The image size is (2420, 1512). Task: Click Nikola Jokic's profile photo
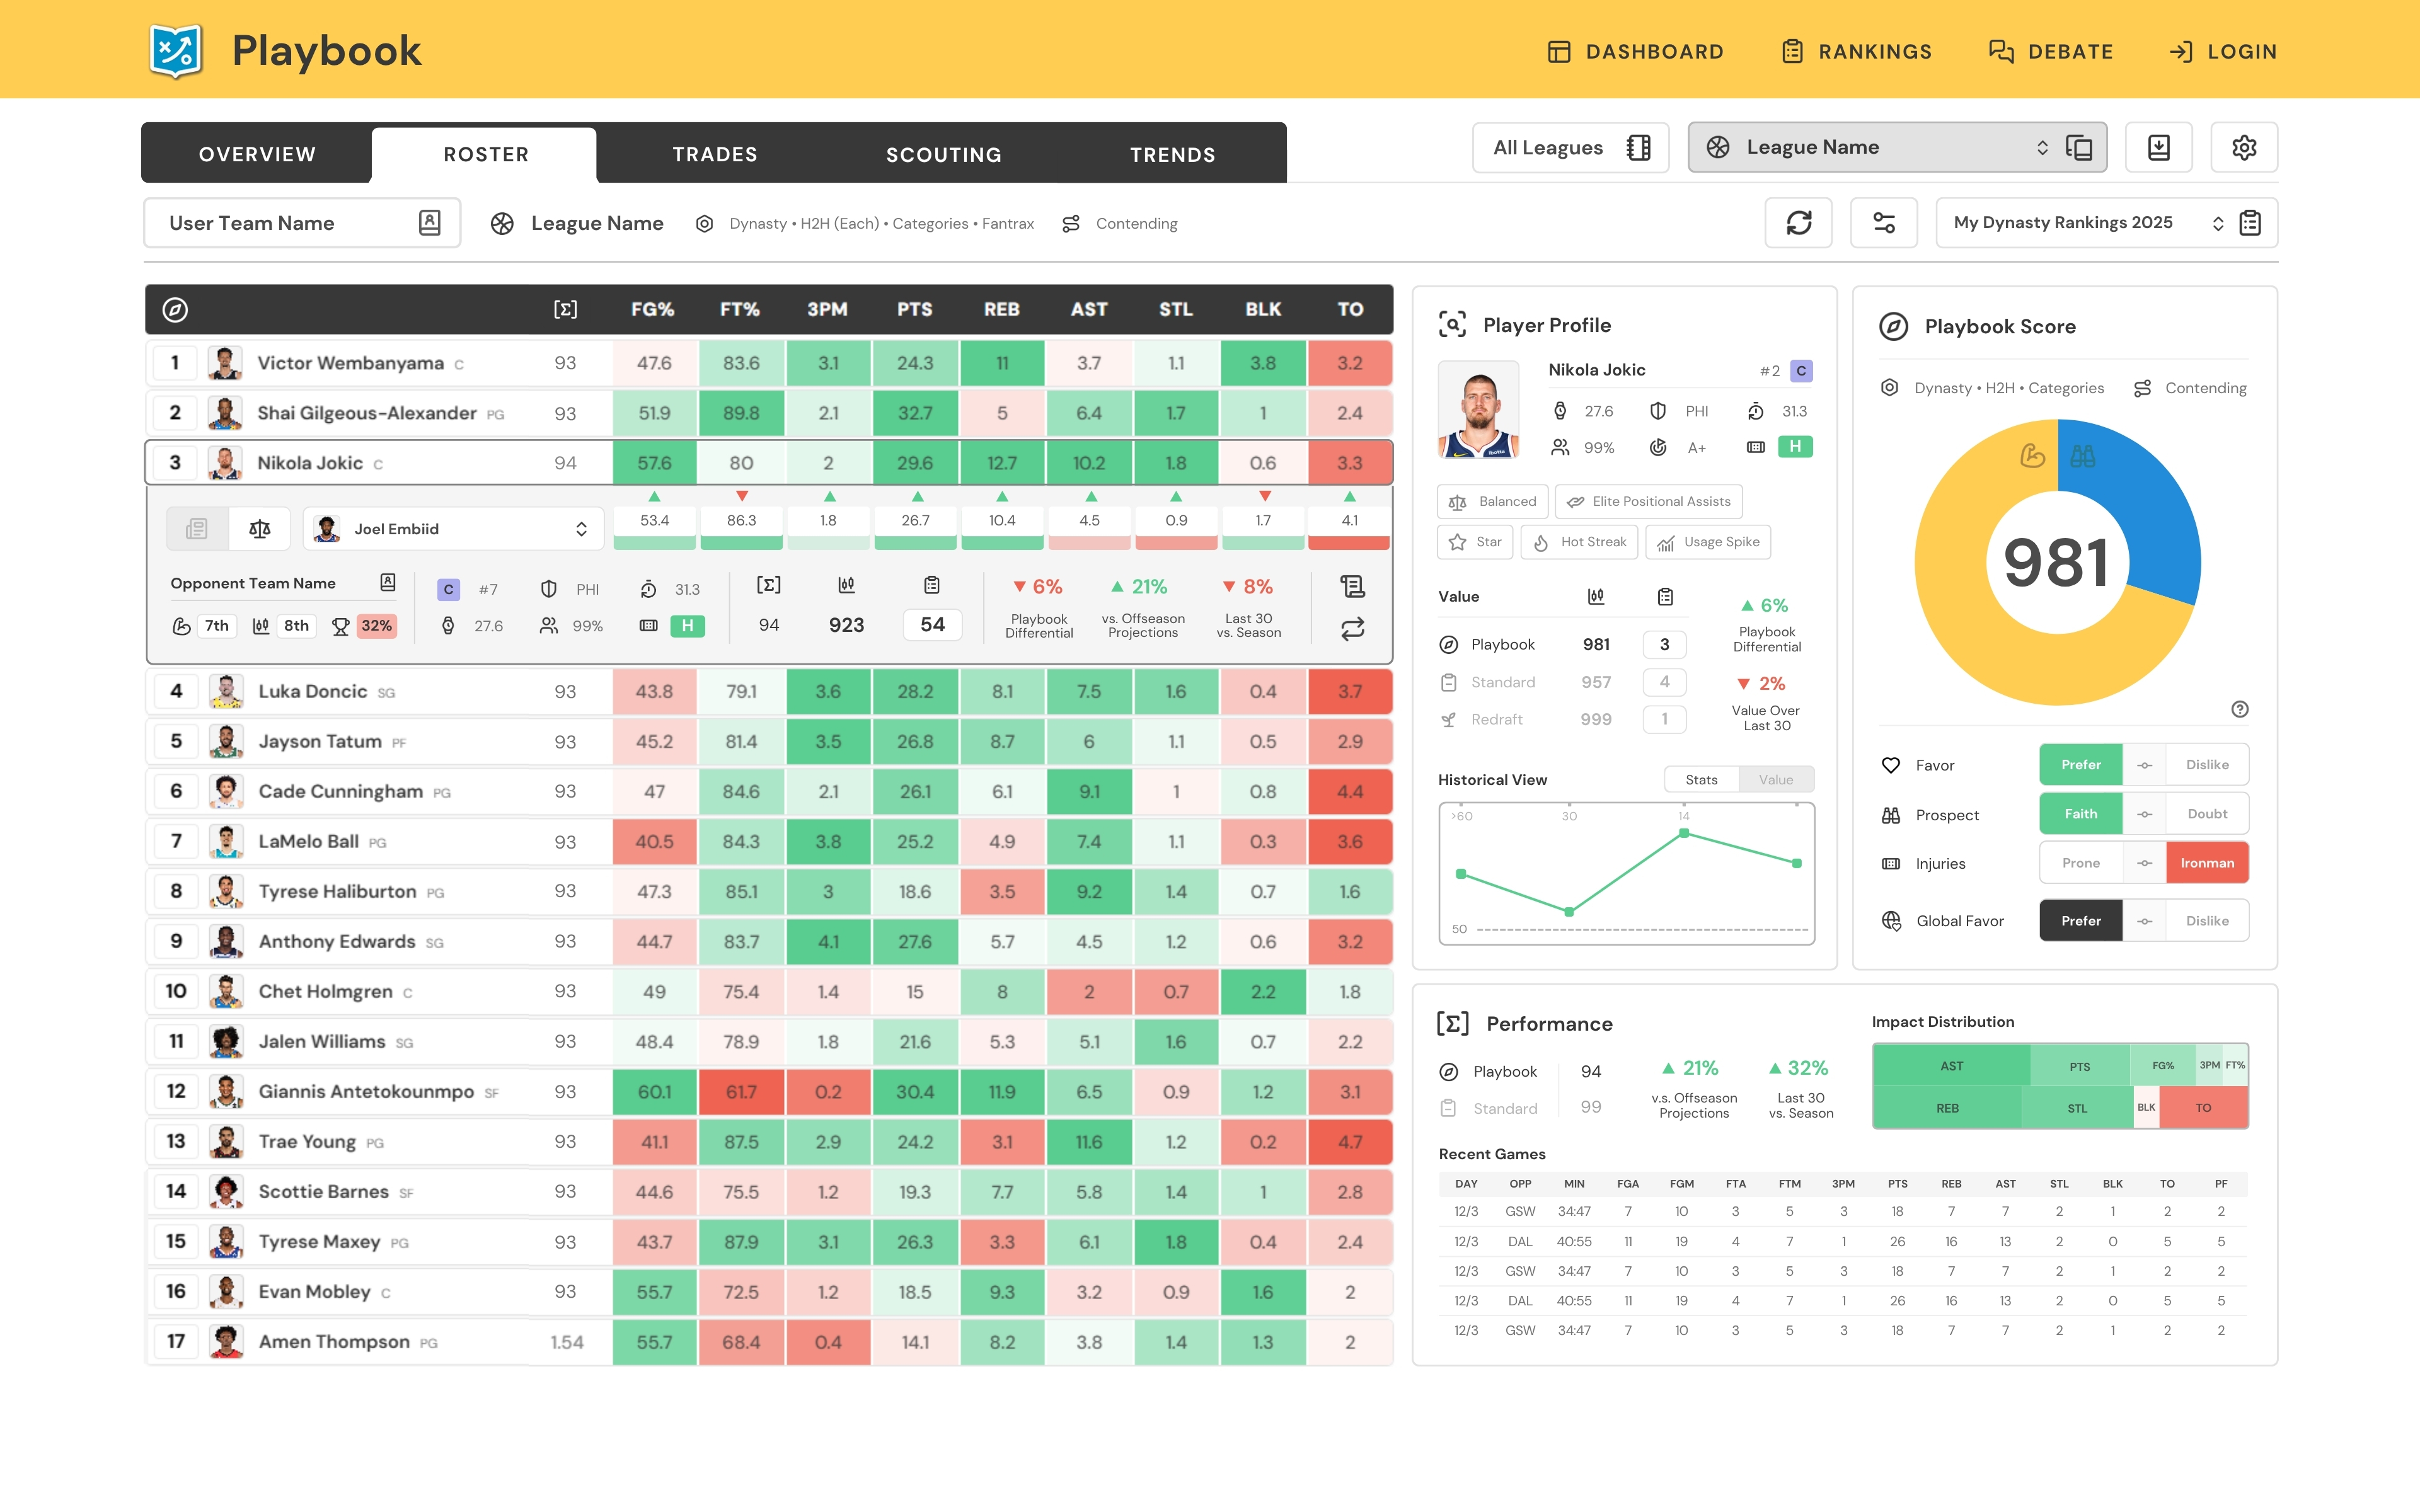pyautogui.click(x=1478, y=410)
